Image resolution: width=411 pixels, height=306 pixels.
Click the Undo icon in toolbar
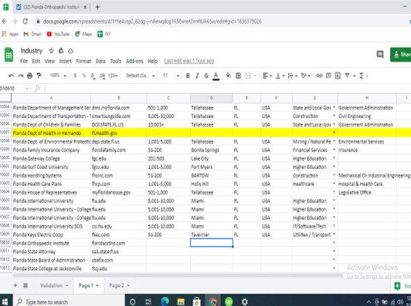click(x=11, y=76)
